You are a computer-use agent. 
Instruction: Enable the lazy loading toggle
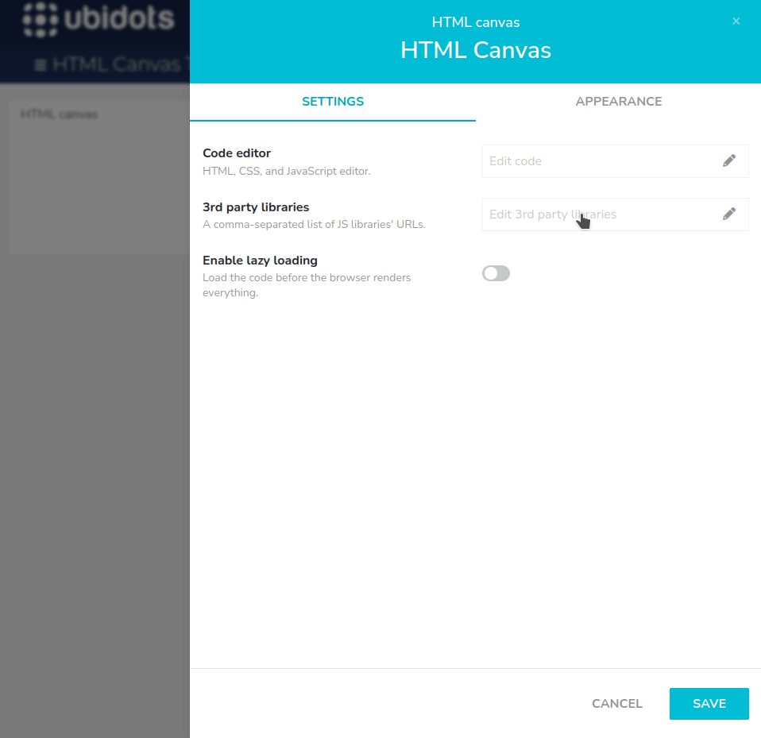[x=496, y=273]
